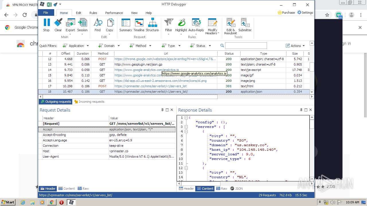Click the request list horizontal scrollbar
Viewport: 367px width, 206px height.
pyautogui.click(x=130, y=97)
